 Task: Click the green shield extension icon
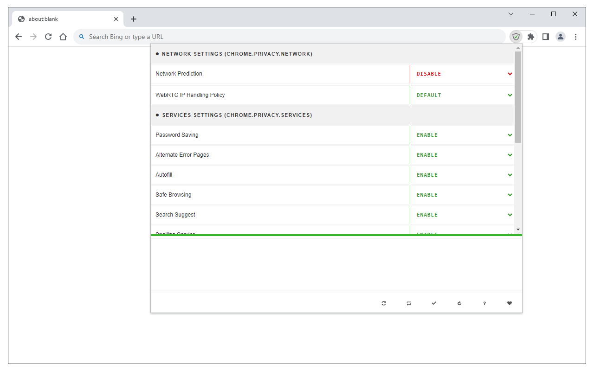point(516,37)
